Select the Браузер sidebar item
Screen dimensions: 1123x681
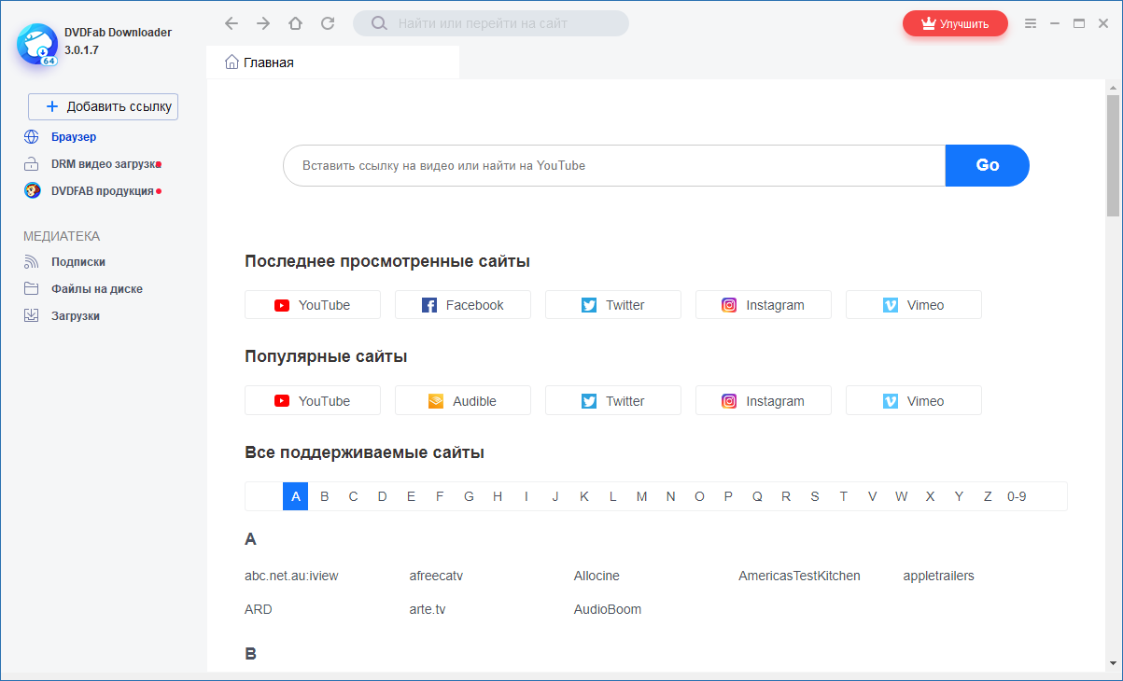(x=74, y=137)
